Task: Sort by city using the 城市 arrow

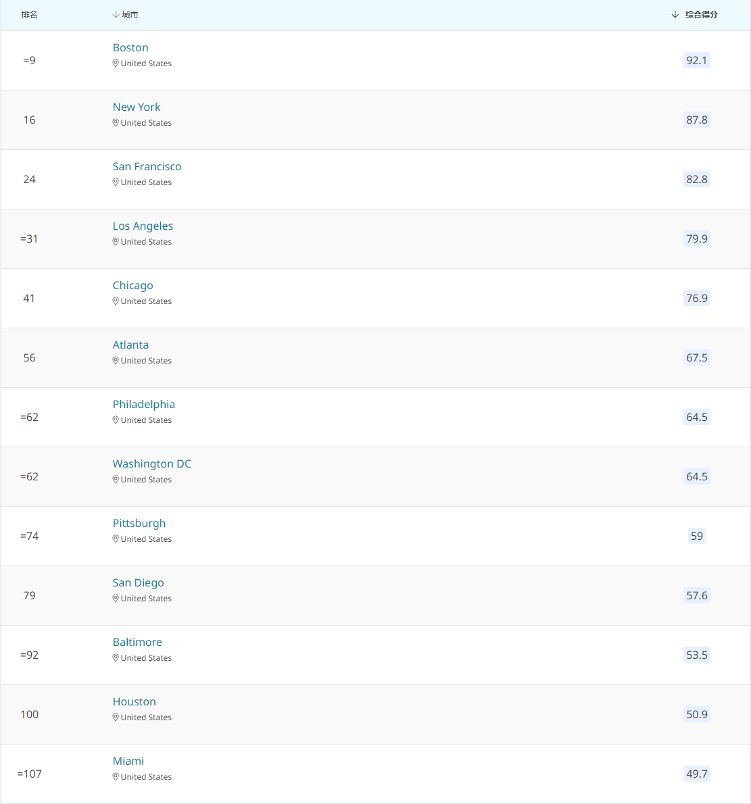Action: point(116,15)
